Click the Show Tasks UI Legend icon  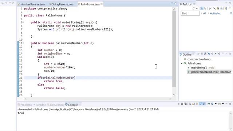click(x=226, y=8)
